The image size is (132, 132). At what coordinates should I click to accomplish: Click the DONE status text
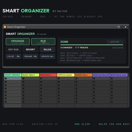[x=64, y=42]
